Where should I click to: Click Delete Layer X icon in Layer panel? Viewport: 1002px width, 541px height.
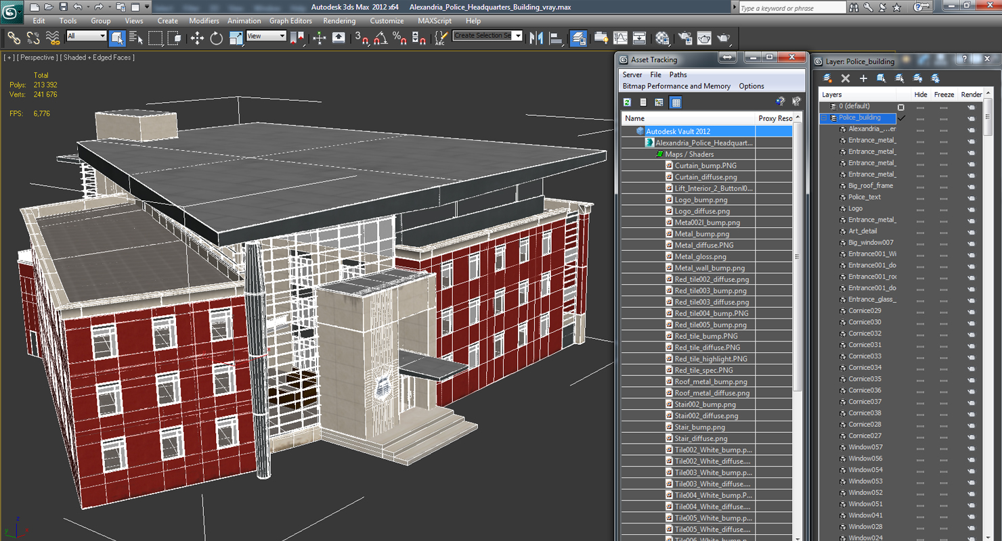pyautogui.click(x=845, y=78)
